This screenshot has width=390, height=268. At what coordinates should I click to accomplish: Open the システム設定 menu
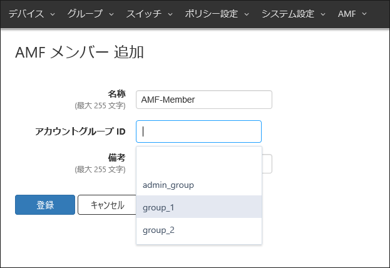(287, 14)
